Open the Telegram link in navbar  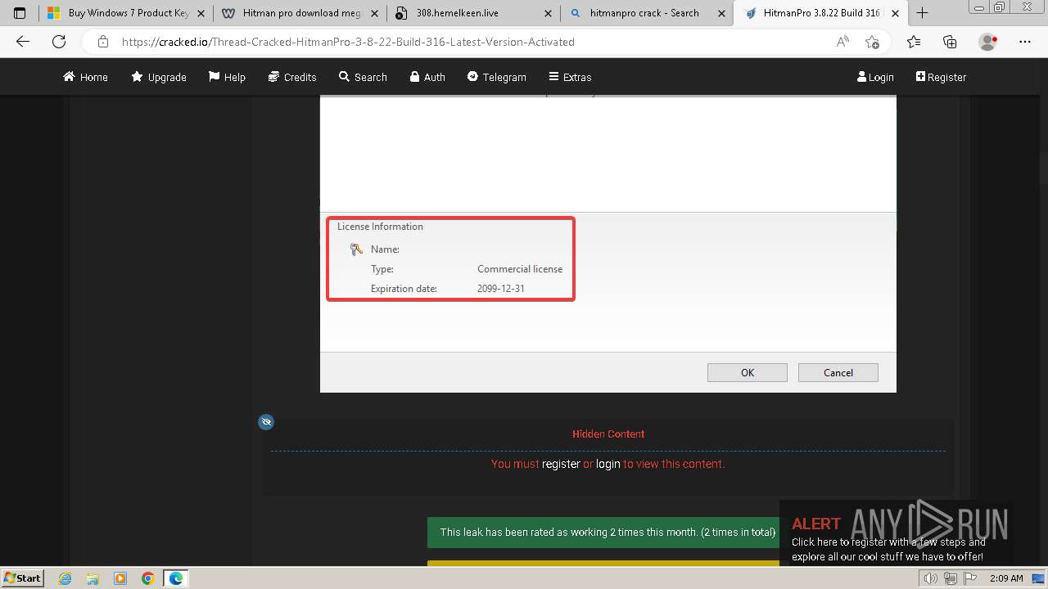tap(496, 77)
